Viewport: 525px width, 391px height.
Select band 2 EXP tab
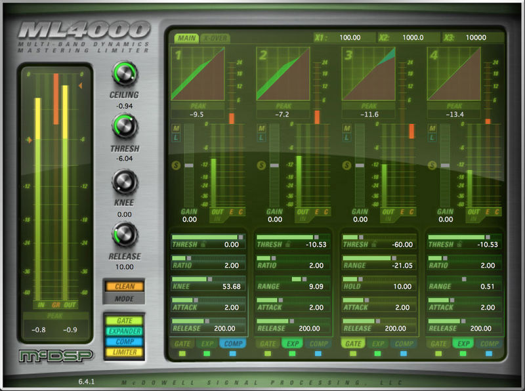click(x=292, y=344)
